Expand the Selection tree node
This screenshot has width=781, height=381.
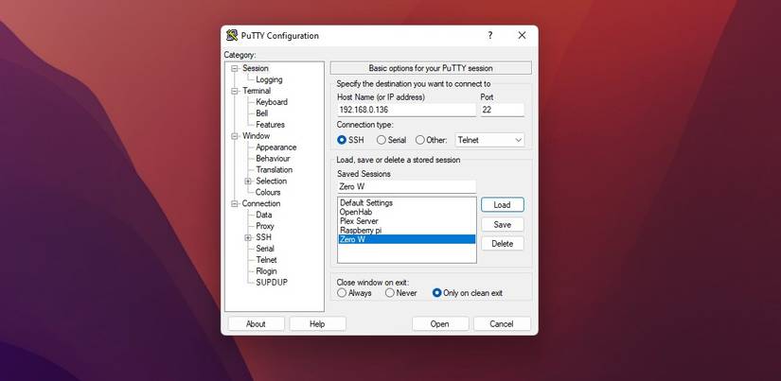coord(248,182)
